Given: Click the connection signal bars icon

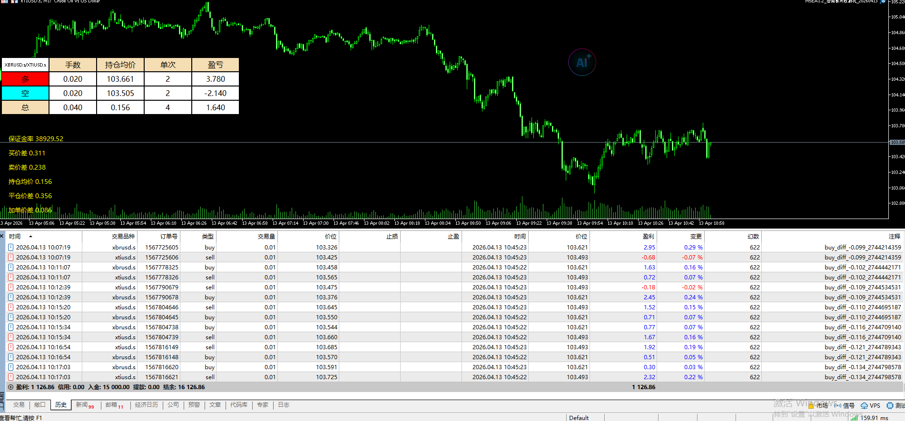Looking at the screenshot, I should tap(854, 418).
